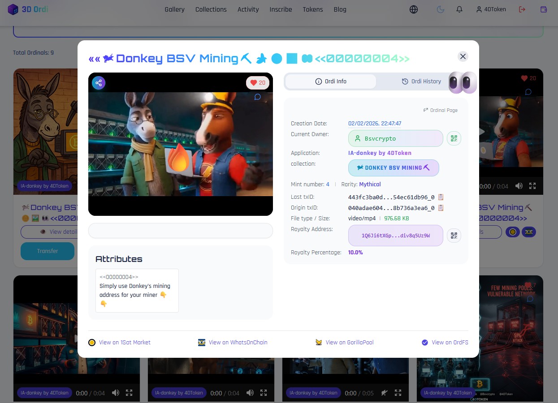
Task: Play the donkey mining video in modal
Action: (x=181, y=144)
